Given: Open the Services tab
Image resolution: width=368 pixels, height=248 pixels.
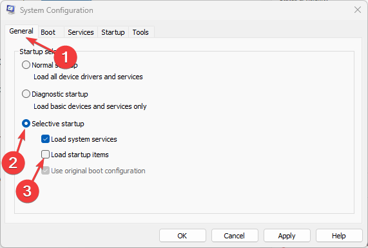Looking at the screenshot, I should (x=81, y=32).
